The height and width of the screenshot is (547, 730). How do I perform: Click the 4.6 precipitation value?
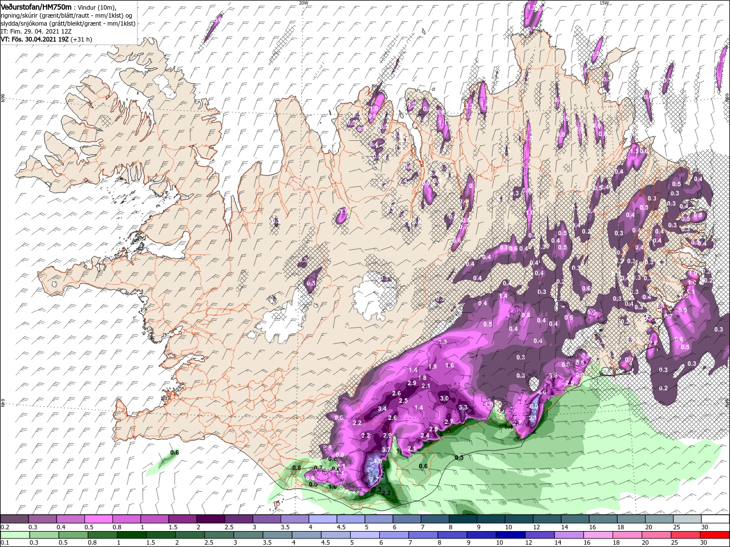click(542, 392)
